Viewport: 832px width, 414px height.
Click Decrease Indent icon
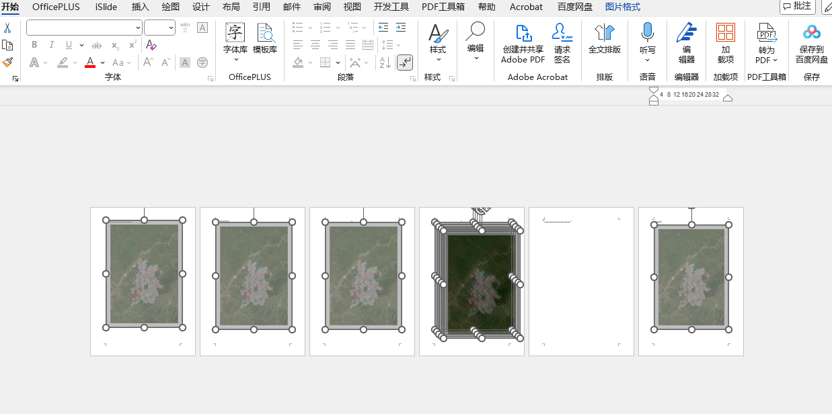[383, 28]
